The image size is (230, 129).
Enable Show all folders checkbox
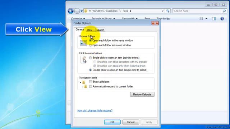(91, 82)
